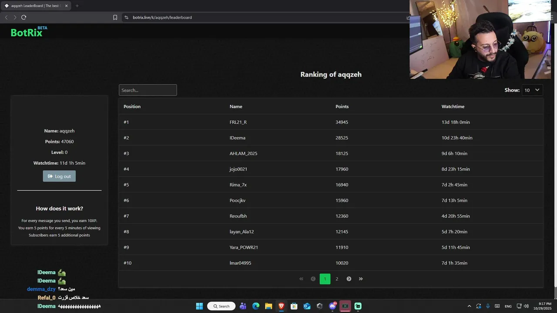This screenshot has width=557, height=313.
Task: Click the position #10 cell
Action: (128, 263)
